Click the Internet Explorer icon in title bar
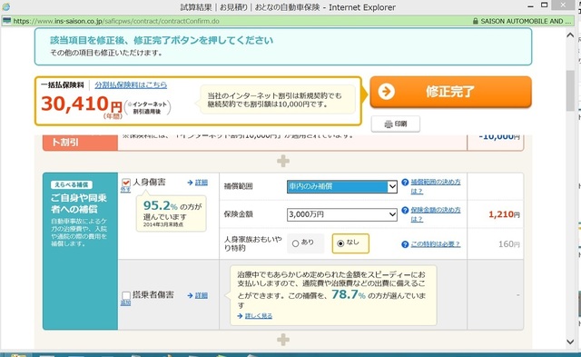Screen dimensions: 581x357 [x=6, y=6]
